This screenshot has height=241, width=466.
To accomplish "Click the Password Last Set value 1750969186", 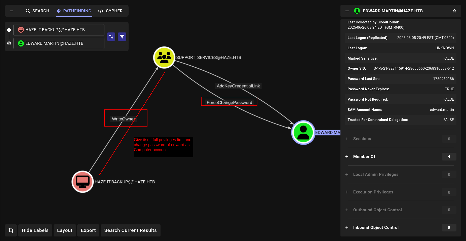I will click(443, 79).
